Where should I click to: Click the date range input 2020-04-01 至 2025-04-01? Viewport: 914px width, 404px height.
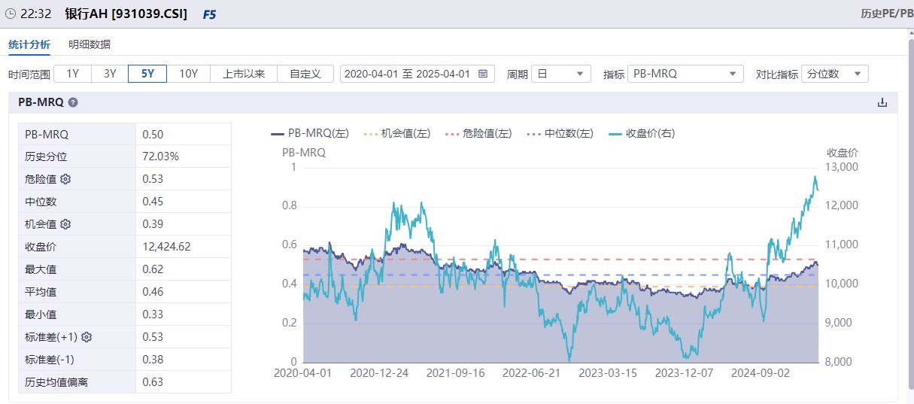418,74
